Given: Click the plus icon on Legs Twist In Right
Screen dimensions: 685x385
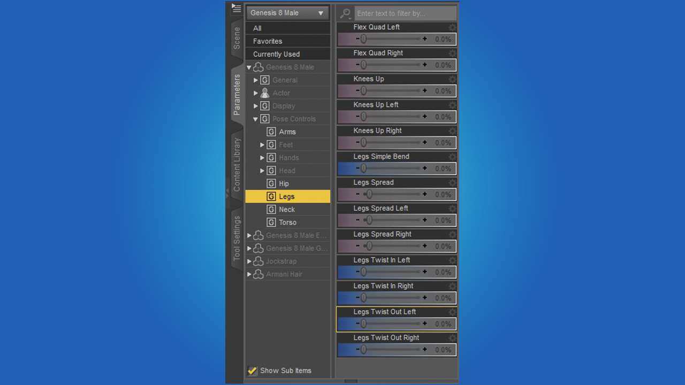Looking at the screenshot, I should click(425, 297).
